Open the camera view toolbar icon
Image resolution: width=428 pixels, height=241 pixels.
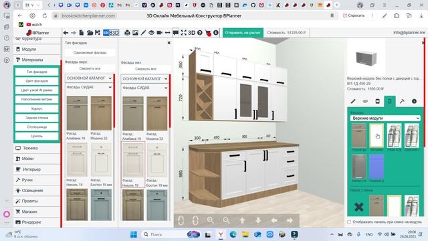point(159,33)
